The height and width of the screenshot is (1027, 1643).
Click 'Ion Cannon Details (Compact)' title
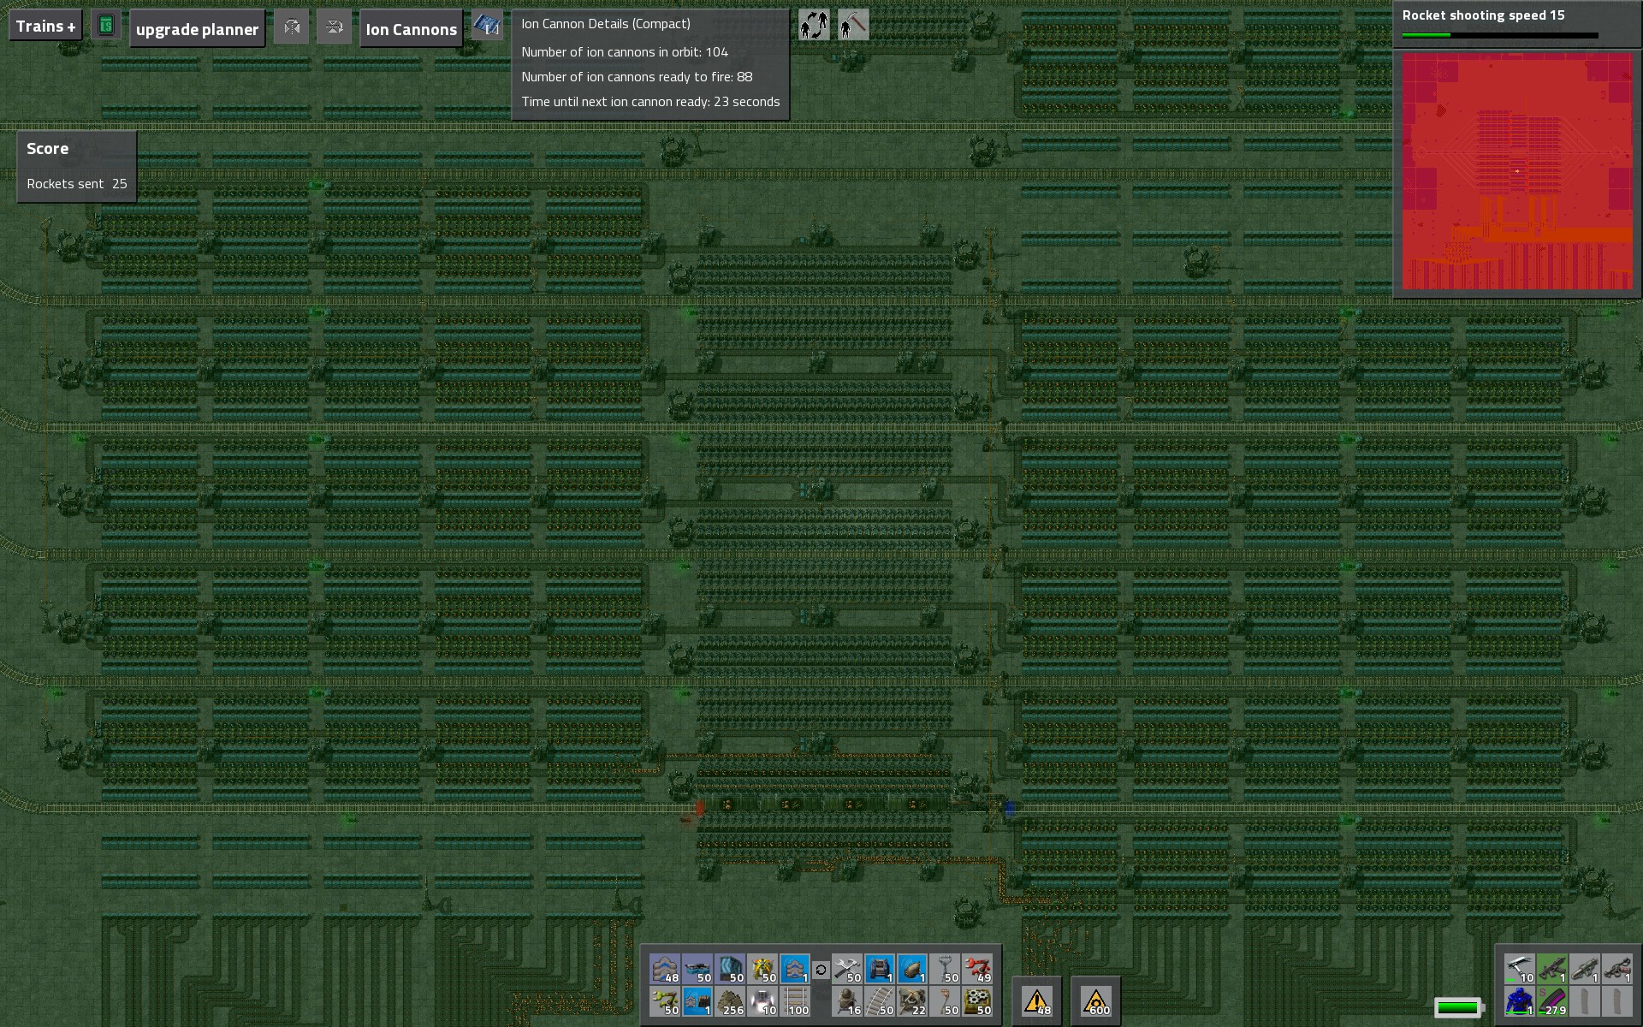606,24
